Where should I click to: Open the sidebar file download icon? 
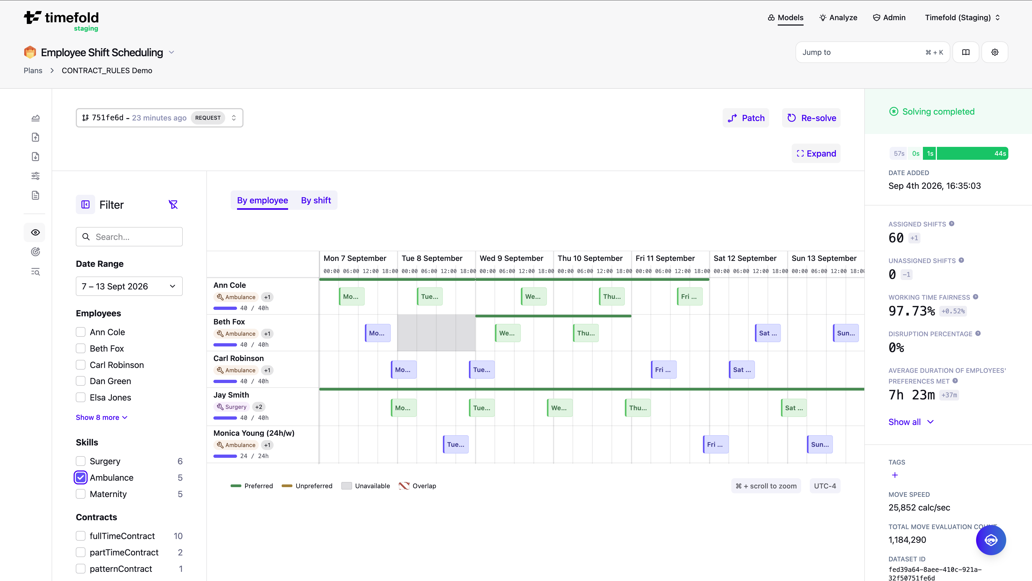click(x=35, y=156)
